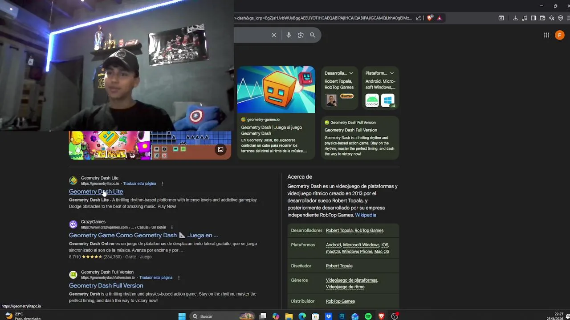
Task: Open Videojuego de plataformas genre link
Action: [351, 280]
